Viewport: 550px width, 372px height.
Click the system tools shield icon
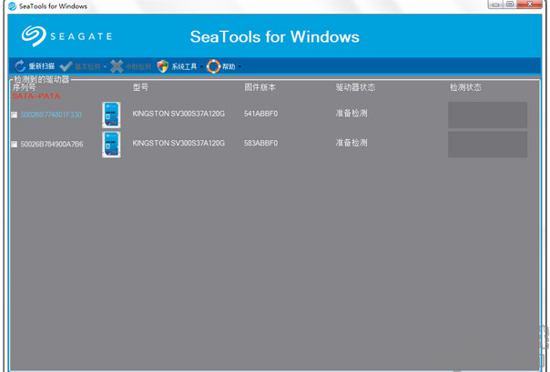[x=163, y=66]
